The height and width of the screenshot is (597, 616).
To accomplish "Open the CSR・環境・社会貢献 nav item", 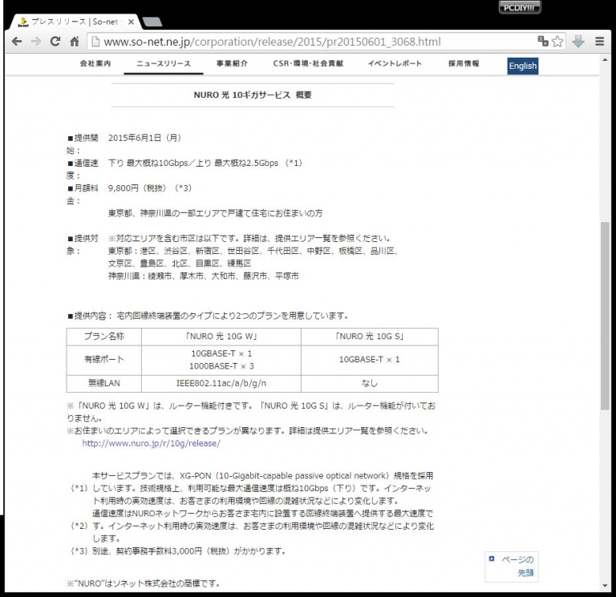I will tap(308, 63).
